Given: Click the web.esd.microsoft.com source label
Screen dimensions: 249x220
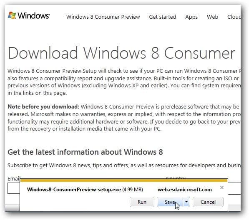Looking at the screenshot, I should [185, 190].
